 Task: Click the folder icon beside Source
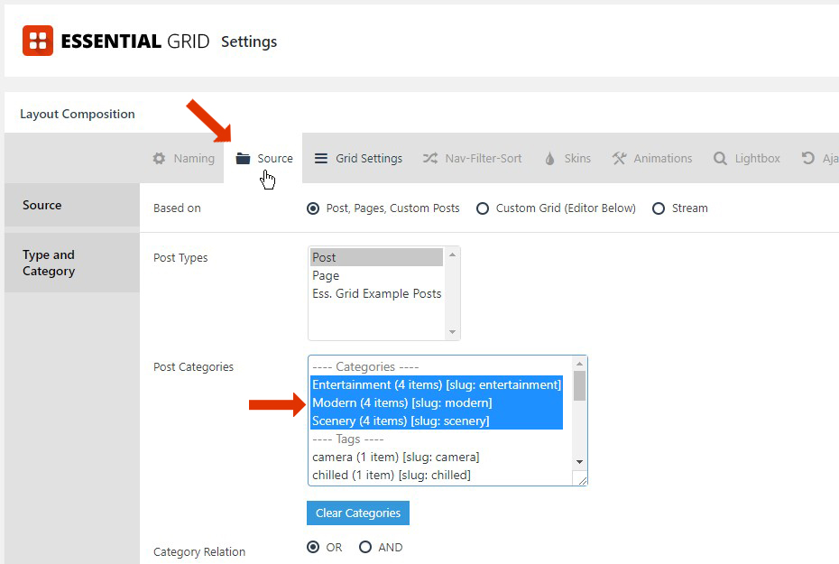pos(243,159)
